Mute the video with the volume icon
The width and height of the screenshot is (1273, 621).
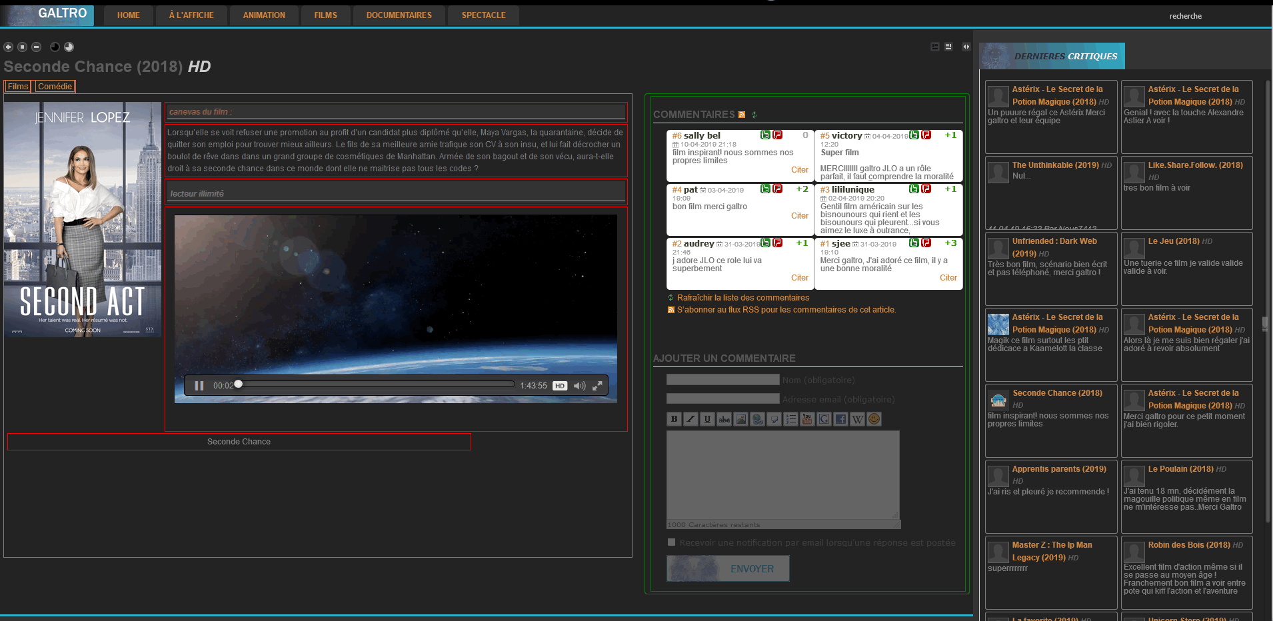pos(579,386)
